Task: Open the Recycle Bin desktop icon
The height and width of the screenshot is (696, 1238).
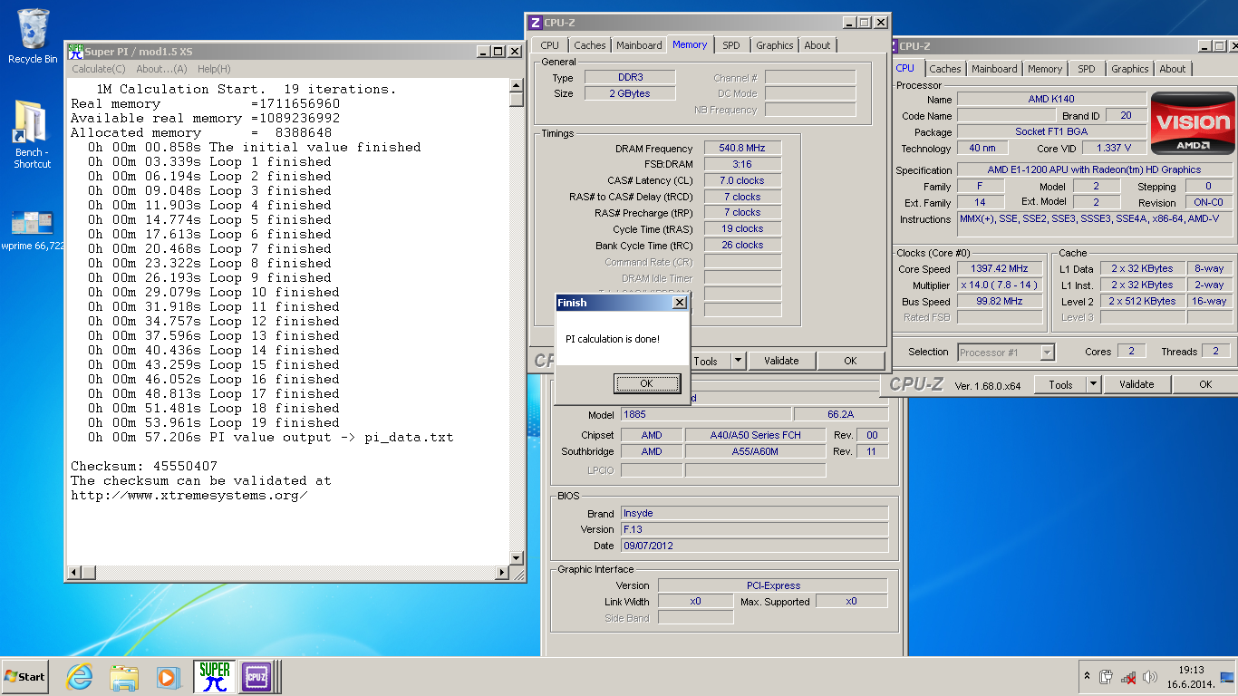Action: pos(33,36)
